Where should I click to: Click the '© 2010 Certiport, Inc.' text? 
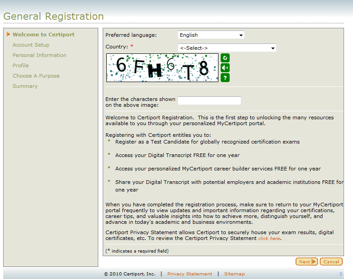130,274
